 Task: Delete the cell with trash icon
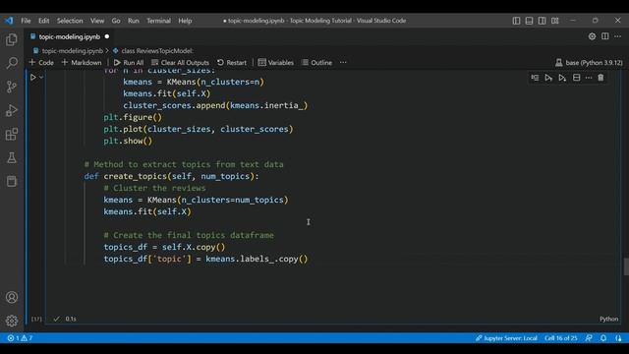[600, 78]
